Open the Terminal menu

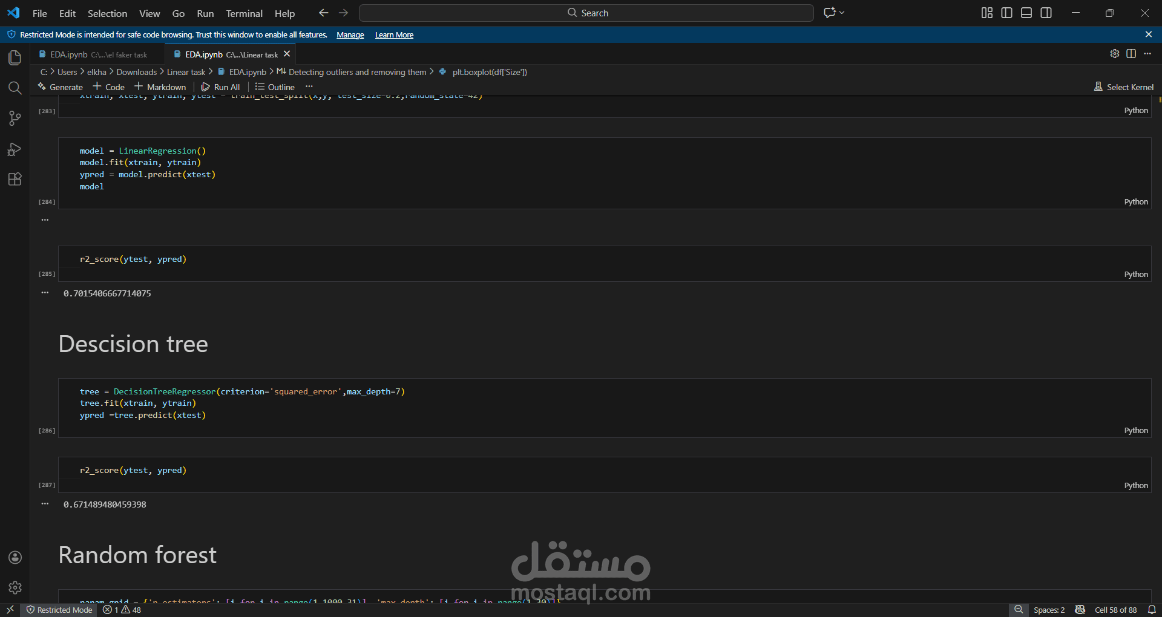click(x=245, y=13)
